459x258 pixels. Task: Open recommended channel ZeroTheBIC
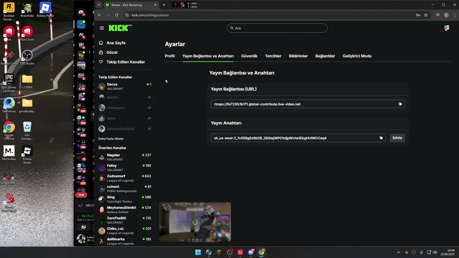(125, 220)
